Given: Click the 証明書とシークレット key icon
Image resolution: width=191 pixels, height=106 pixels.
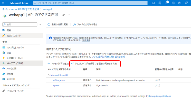Looking at the screenshot, I should tap(4, 58).
